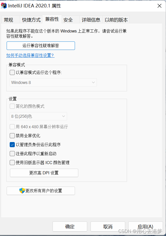Check 使用旧版显示器 ICC 颜色管理

[x=12, y=163]
